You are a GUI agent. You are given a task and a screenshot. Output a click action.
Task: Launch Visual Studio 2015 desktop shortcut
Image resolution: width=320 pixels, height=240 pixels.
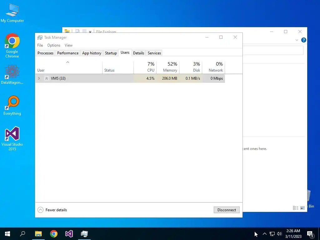coord(12,138)
